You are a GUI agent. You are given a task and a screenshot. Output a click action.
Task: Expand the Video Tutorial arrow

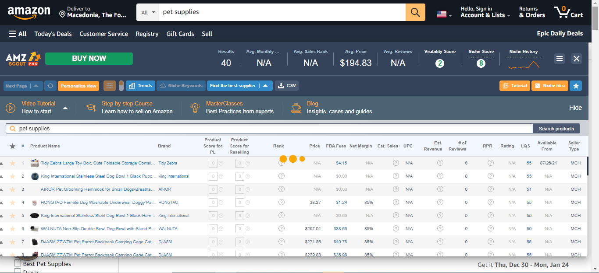point(65,108)
